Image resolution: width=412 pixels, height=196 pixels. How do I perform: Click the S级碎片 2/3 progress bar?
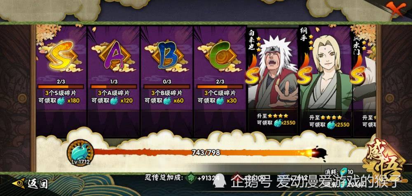coord(61,86)
